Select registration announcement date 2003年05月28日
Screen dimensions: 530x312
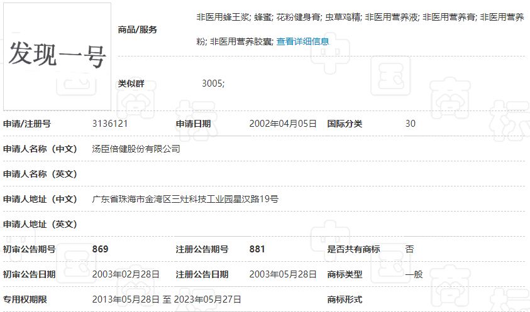(x=283, y=274)
